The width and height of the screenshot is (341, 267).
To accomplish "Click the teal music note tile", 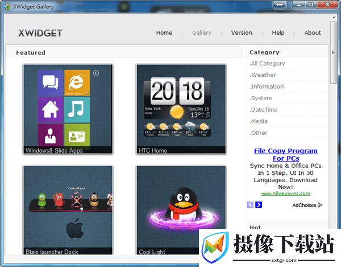I will pos(77,109).
